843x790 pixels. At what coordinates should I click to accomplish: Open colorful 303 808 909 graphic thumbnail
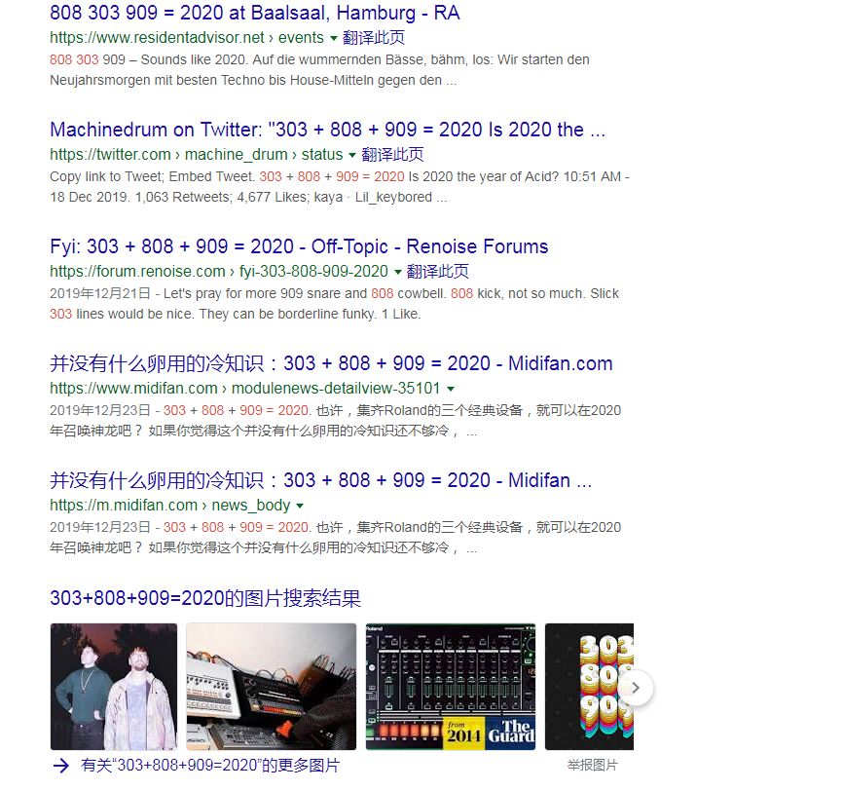pos(589,686)
